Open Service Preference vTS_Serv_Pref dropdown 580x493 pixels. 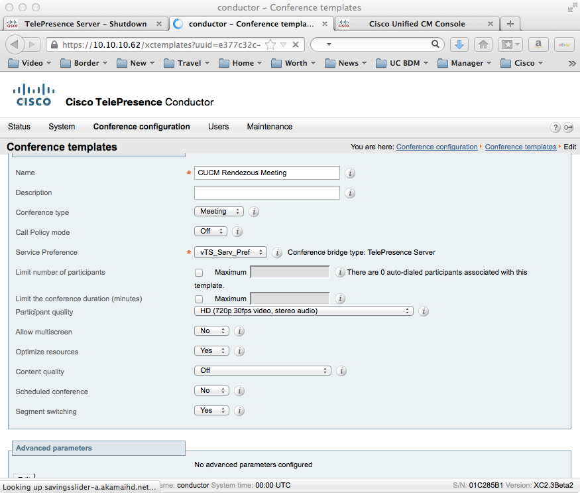pyautogui.click(x=231, y=252)
